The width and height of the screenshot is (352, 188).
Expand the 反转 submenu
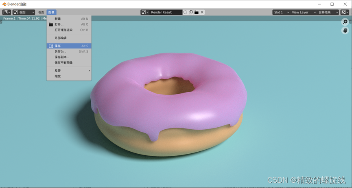(69, 71)
